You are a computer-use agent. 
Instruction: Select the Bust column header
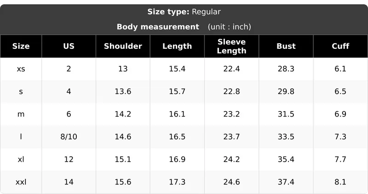[286, 46]
